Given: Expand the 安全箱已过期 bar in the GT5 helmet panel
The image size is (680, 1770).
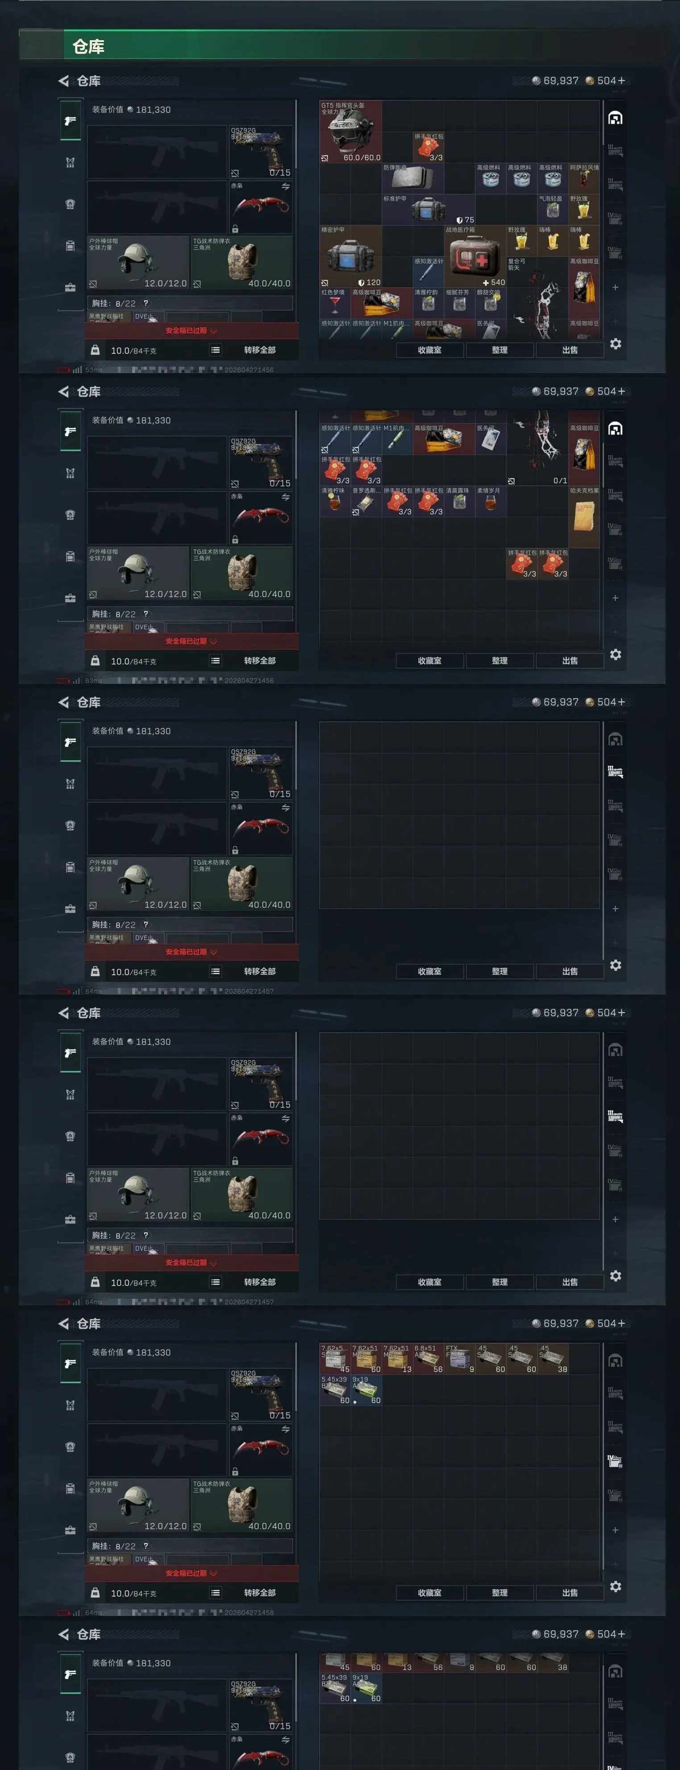Looking at the screenshot, I should [191, 330].
